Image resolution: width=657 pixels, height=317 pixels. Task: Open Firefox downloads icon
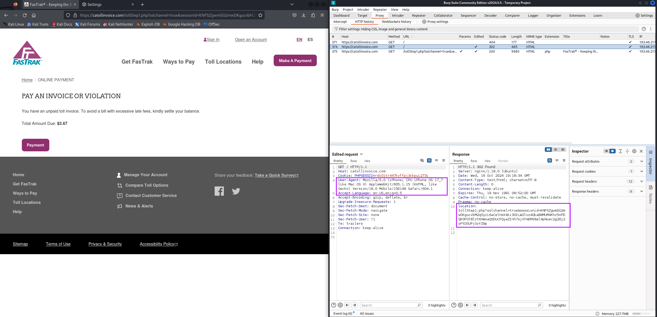(x=303, y=15)
